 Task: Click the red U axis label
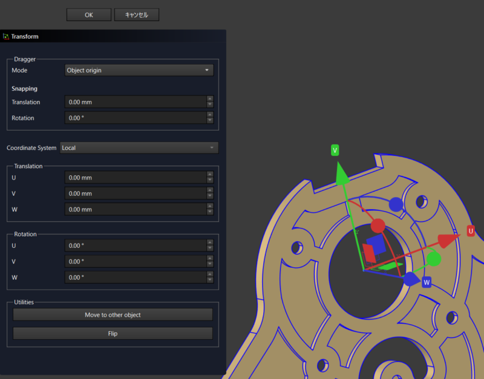tap(471, 231)
